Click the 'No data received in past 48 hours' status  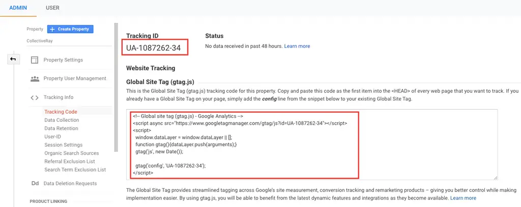point(244,46)
